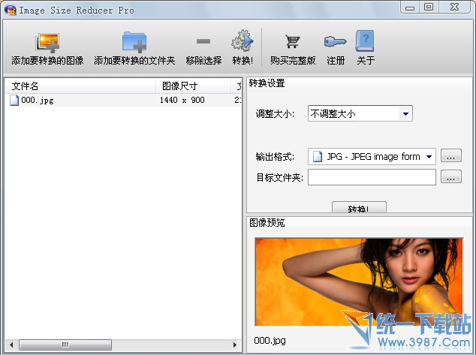
Task: Click the register key icon
Action: [x=335, y=42]
